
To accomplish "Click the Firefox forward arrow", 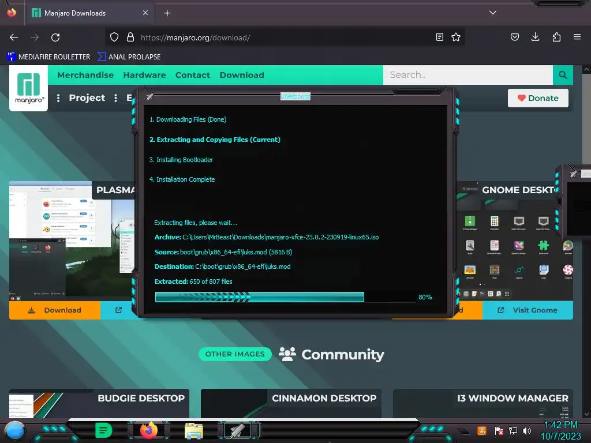I will tap(35, 37).
